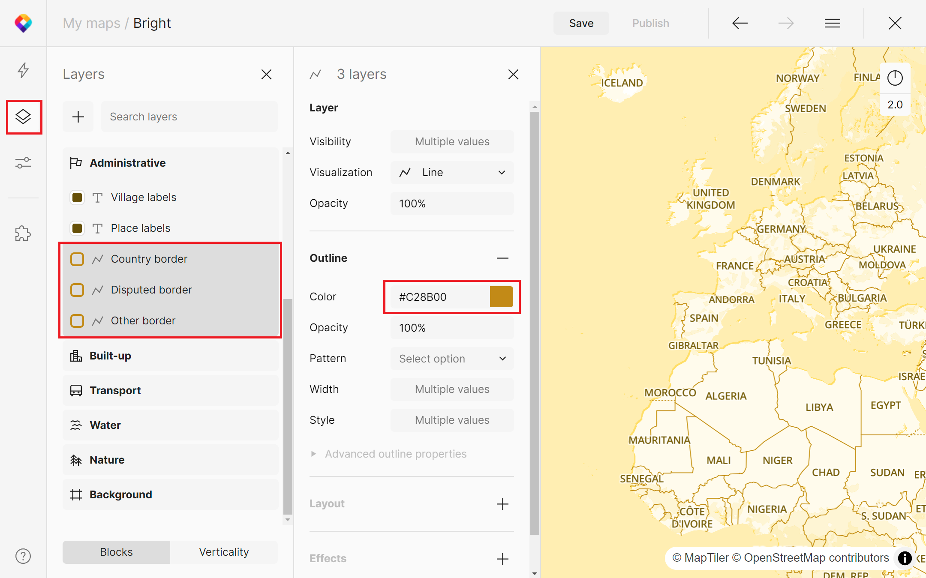Open the settings sliders sidebar icon
This screenshot has height=578, width=926.
pos(23,163)
